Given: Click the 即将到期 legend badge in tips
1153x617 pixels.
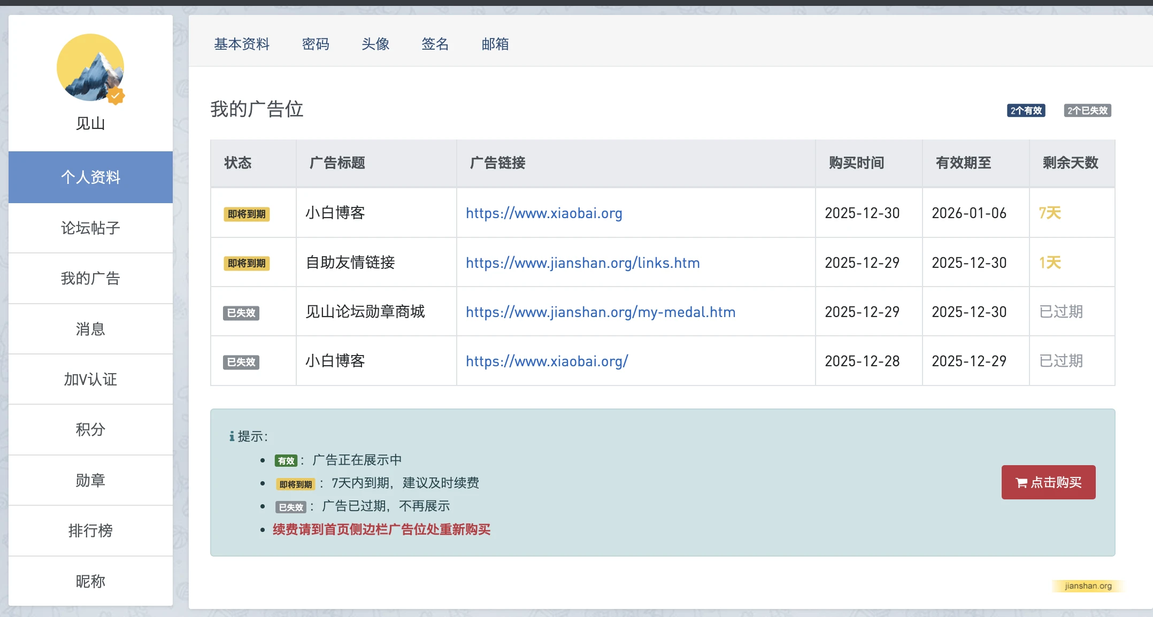Looking at the screenshot, I should tap(296, 484).
